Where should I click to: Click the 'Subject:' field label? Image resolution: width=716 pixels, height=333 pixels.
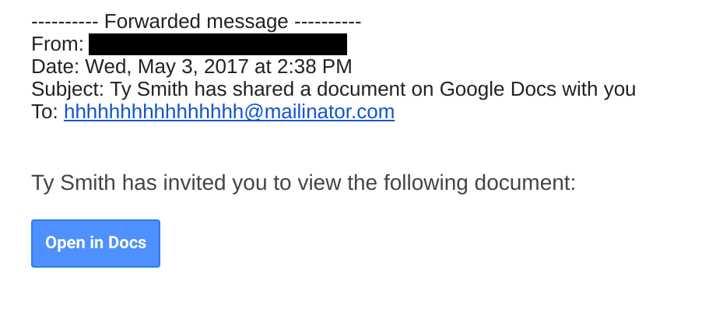point(67,89)
